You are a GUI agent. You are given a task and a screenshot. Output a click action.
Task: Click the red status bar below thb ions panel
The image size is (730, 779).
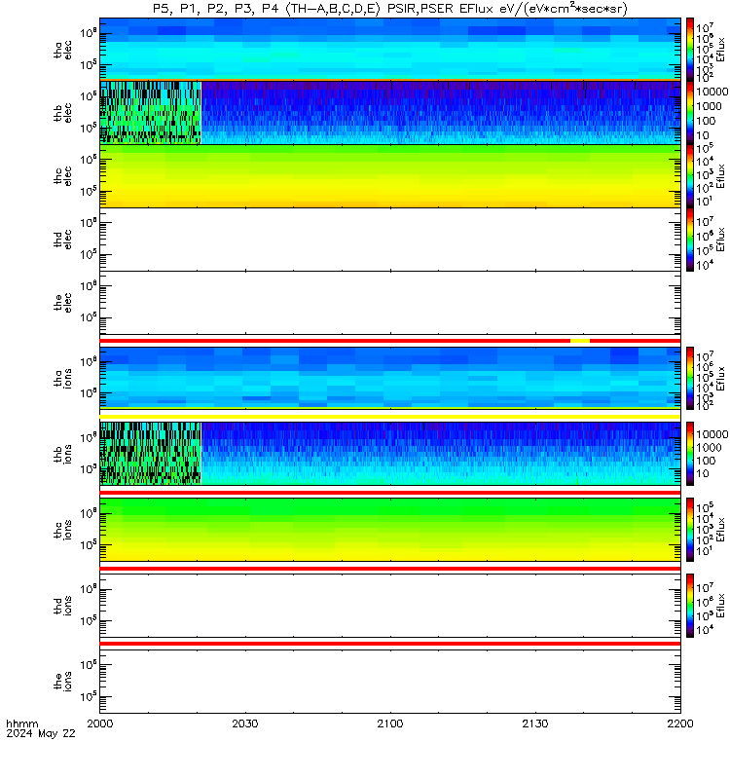click(390, 493)
